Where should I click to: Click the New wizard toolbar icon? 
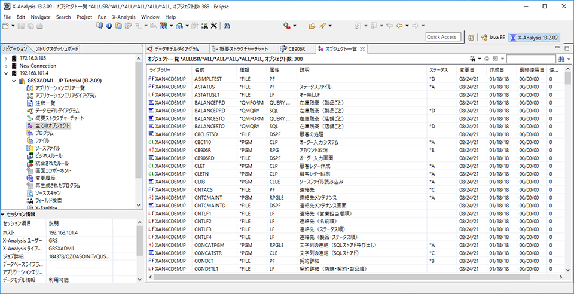coord(5,26)
